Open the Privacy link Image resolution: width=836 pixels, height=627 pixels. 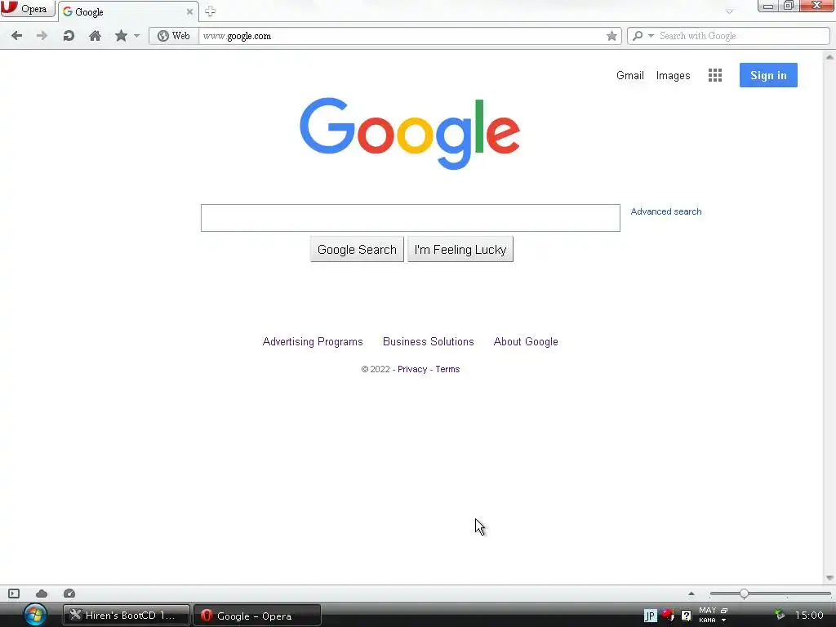pos(412,369)
